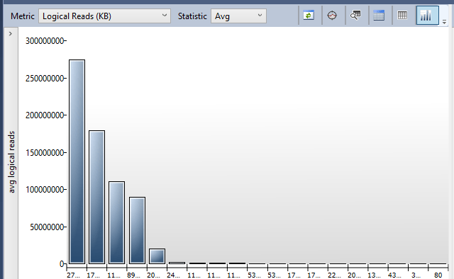Screen dimensions: 454x279
Task: Click the x-axis label 13...
Action: [374, 275]
